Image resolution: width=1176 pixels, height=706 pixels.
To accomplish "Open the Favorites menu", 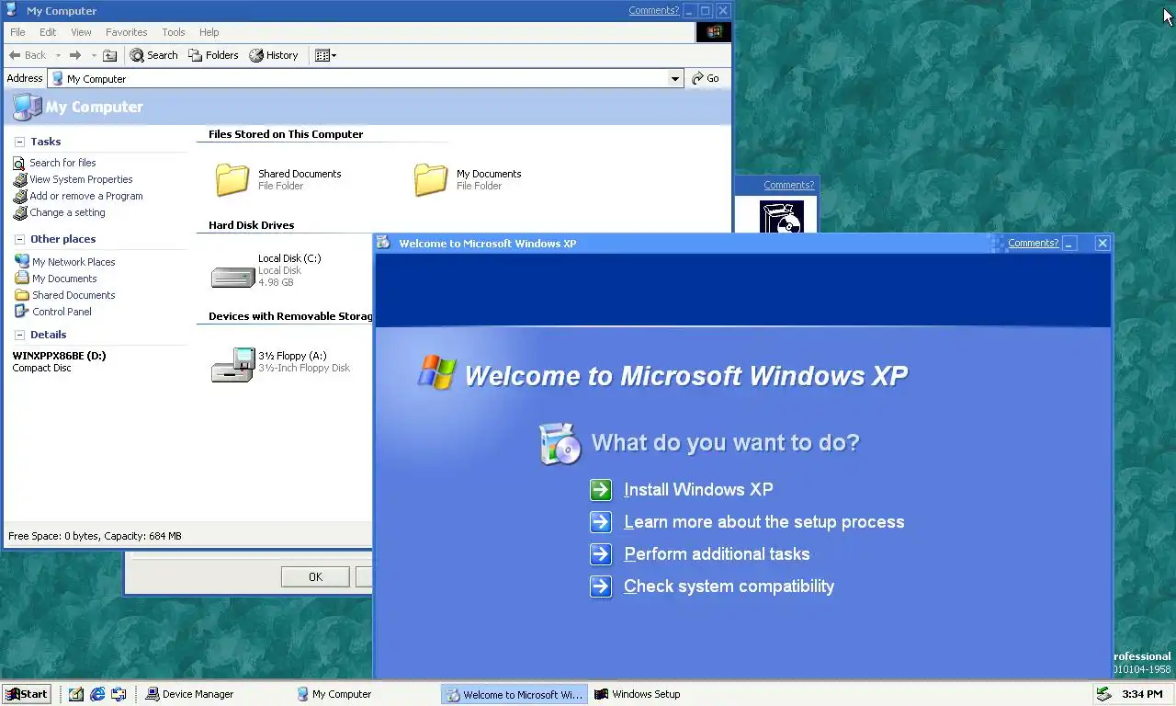I will click(x=127, y=32).
